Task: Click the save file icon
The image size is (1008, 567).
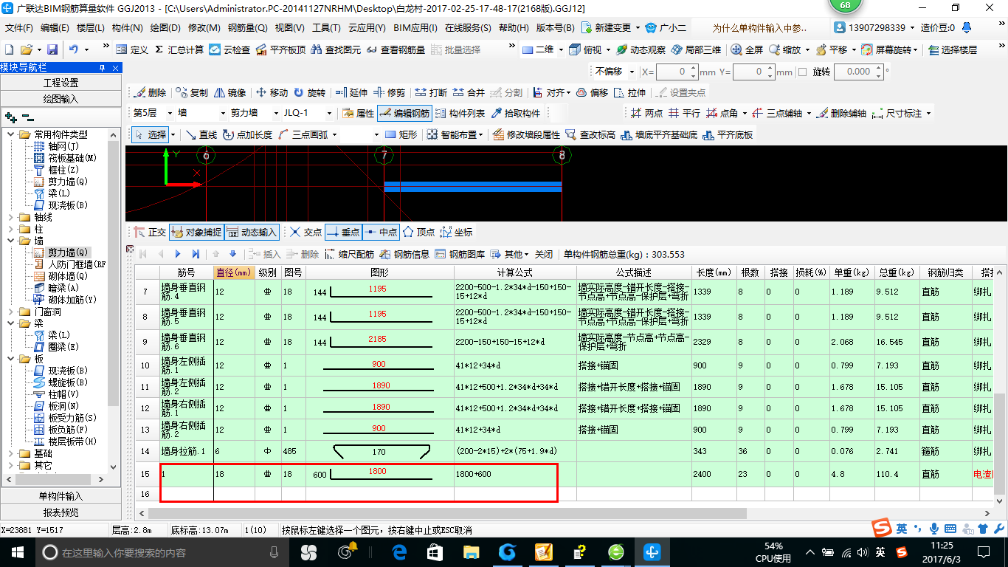Action: tap(52, 49)
